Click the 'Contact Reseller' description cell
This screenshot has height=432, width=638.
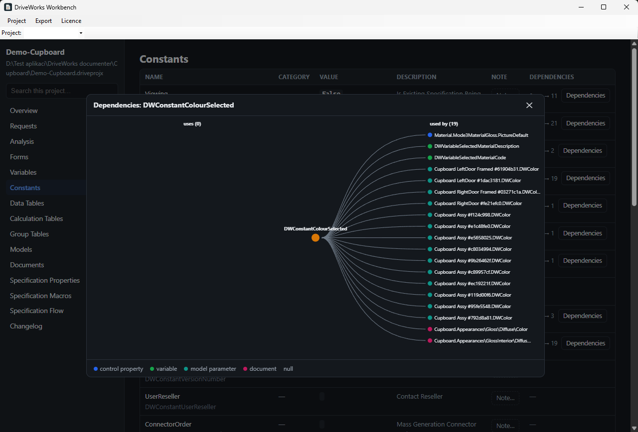(x=420, y=396)
